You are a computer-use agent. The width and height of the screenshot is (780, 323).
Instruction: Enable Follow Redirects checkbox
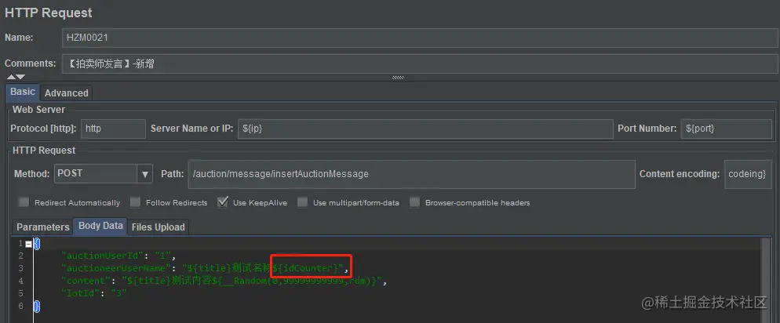[135, 202]
